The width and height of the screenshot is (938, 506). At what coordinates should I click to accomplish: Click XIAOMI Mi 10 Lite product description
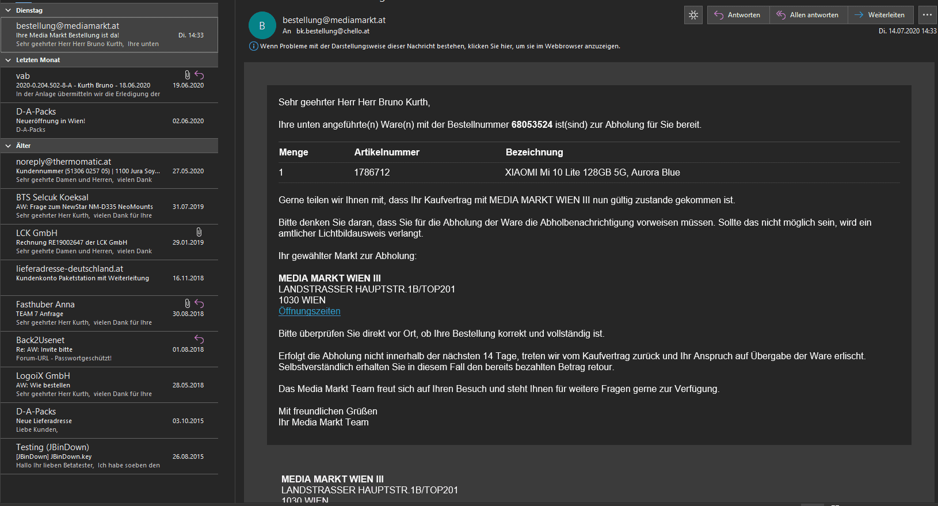(593, 172)
